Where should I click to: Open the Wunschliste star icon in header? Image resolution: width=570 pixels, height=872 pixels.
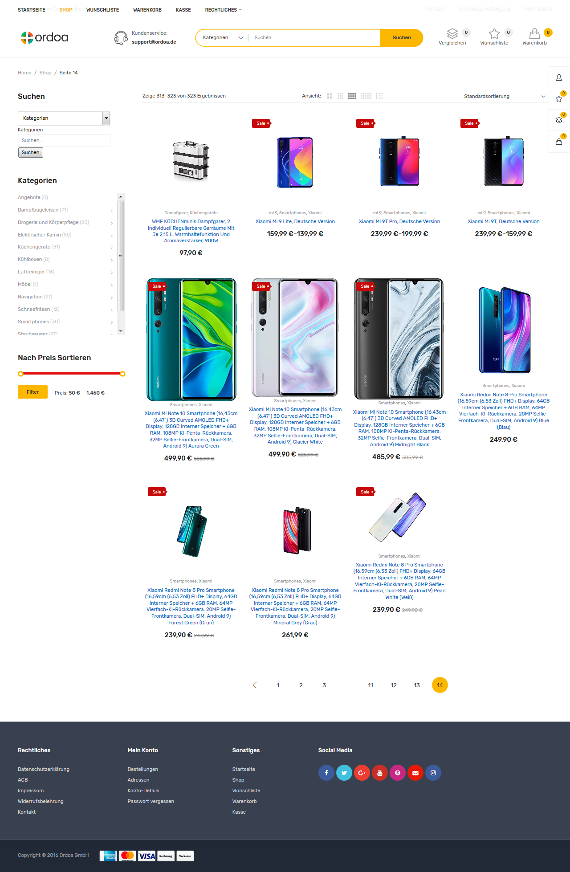pyautogui.click(x=494, y=34)
